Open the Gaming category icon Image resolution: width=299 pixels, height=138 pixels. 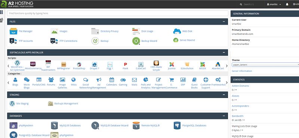(x=123, y=80)
